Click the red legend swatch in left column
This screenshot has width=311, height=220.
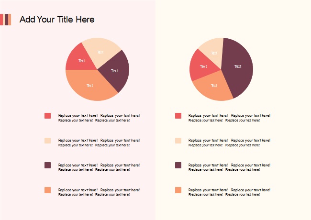tap(47, 116)
